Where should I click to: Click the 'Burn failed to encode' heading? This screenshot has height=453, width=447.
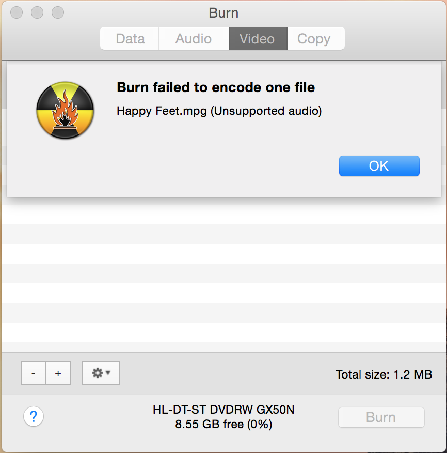click(x=216, y=87)
